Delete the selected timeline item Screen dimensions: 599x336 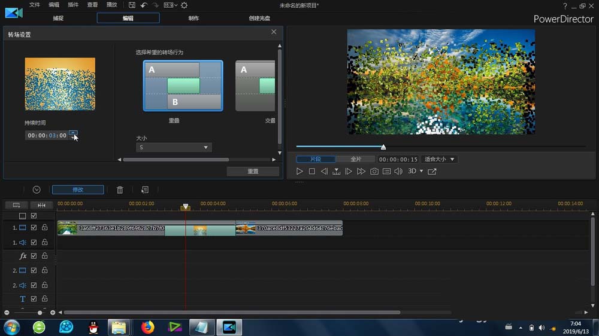click(120, 190)
